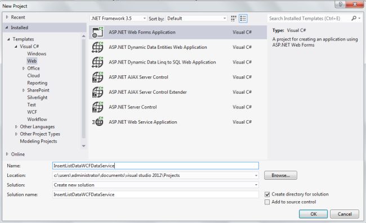The height and width of the screenshot is (223, 366).
Task: Switch to small icons view
Action: point(234,19)
